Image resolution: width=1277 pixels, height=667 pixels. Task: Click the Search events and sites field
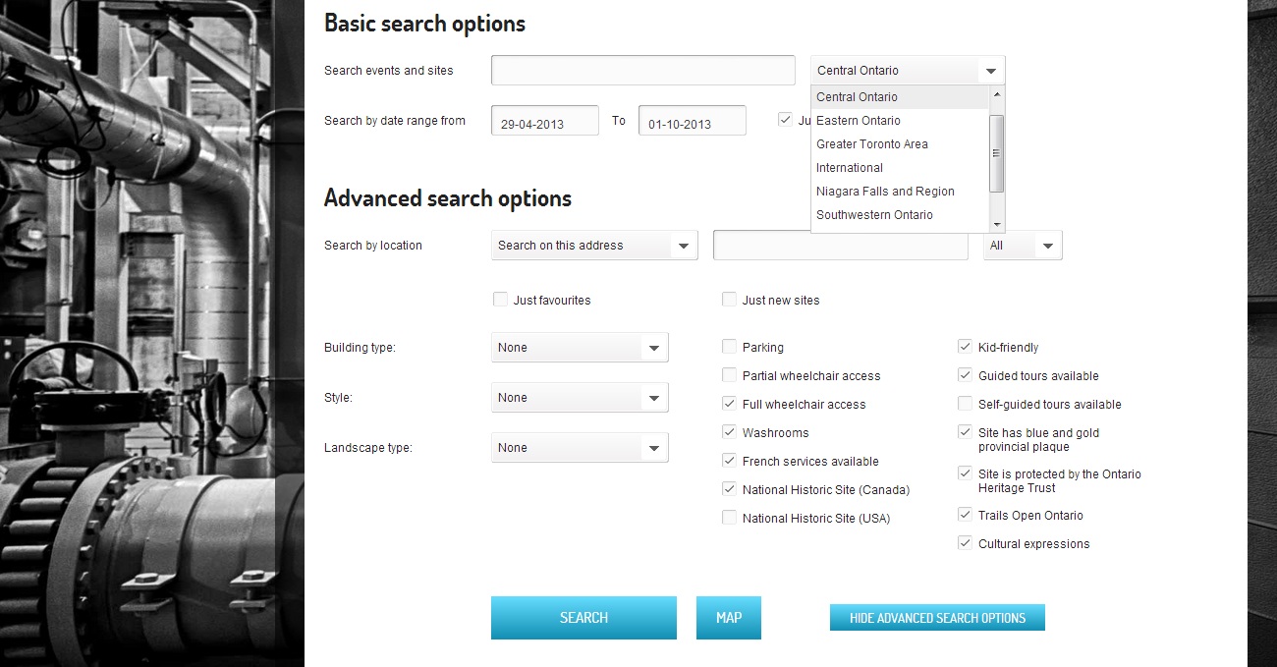click(642, 71)
